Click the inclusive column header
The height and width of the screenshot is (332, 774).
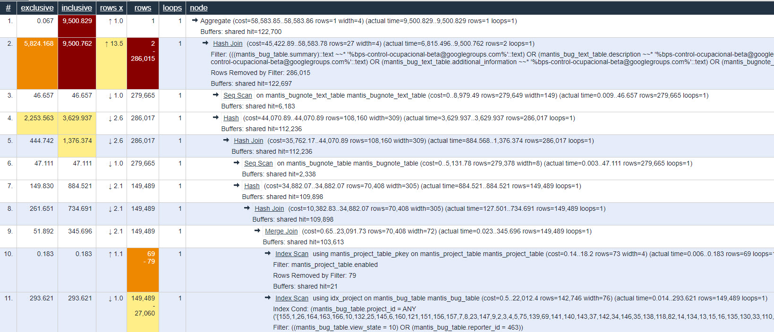coord(77,8)
